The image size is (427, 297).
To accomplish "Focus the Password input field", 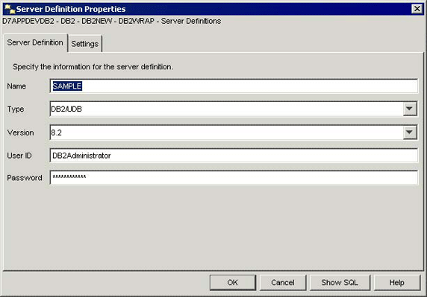I will click(x=234, y=178).
